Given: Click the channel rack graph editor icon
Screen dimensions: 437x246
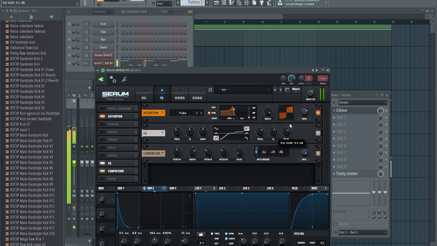Looking at the screenshot, I should [190, 11].
